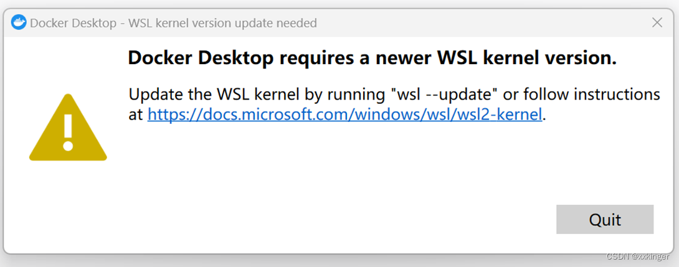Click 'Docker Desktop' text in the title bar
The height and width of the screenshot is (267, 679).
[x=73, y=22]
